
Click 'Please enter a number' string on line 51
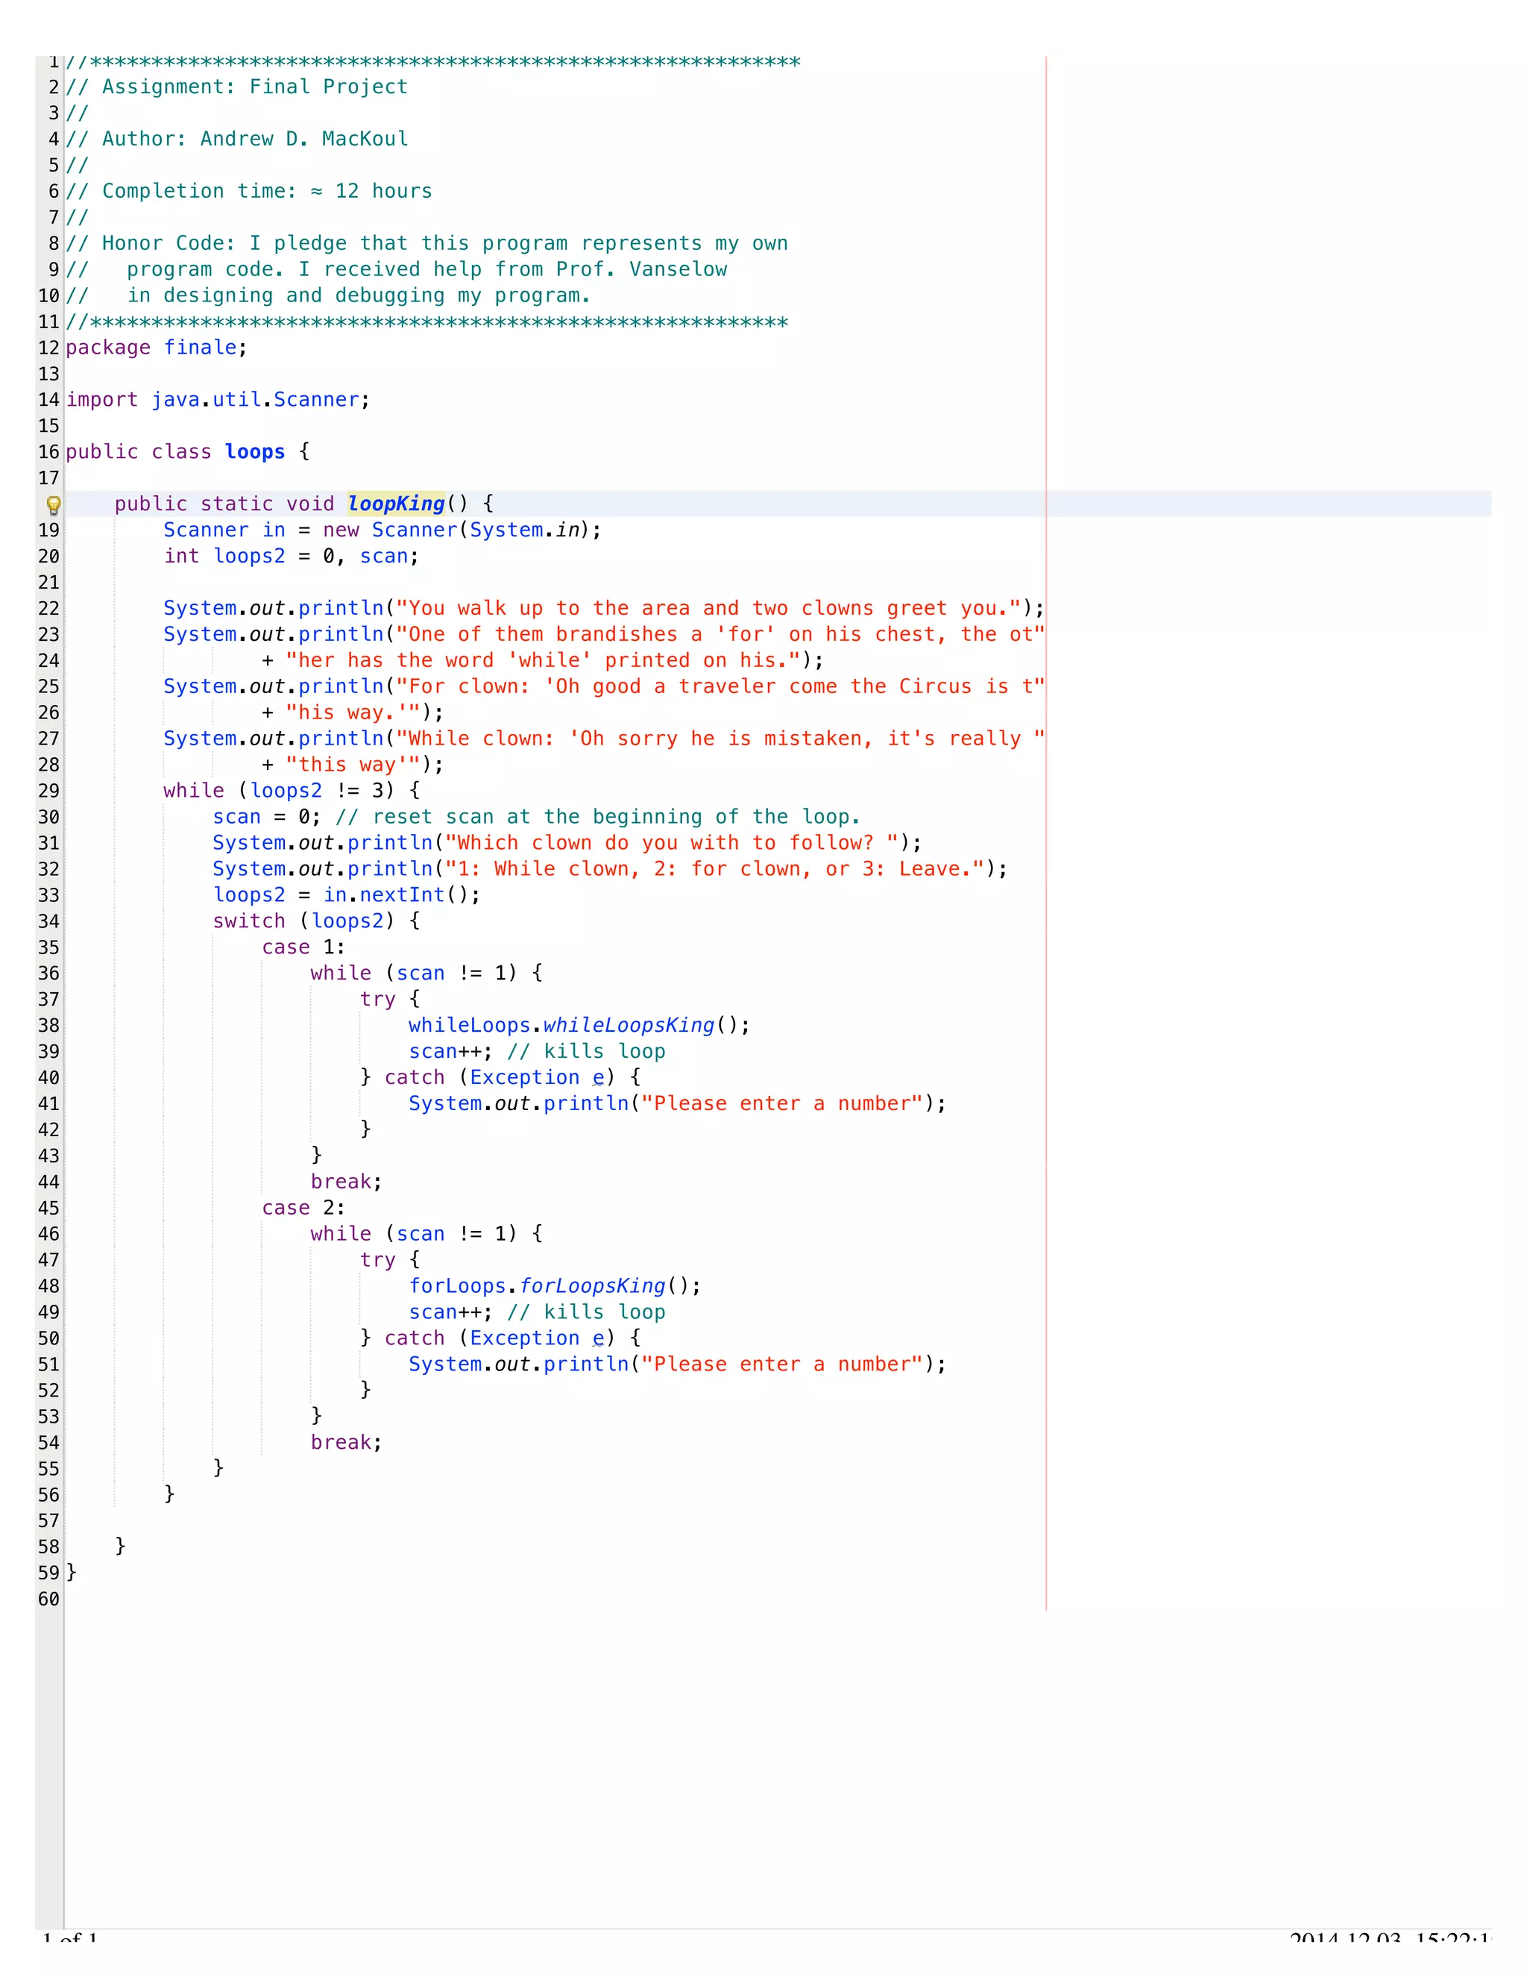click(781, 1365)
